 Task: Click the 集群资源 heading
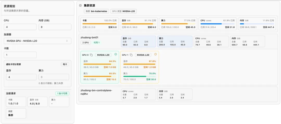tap(90, 5)
